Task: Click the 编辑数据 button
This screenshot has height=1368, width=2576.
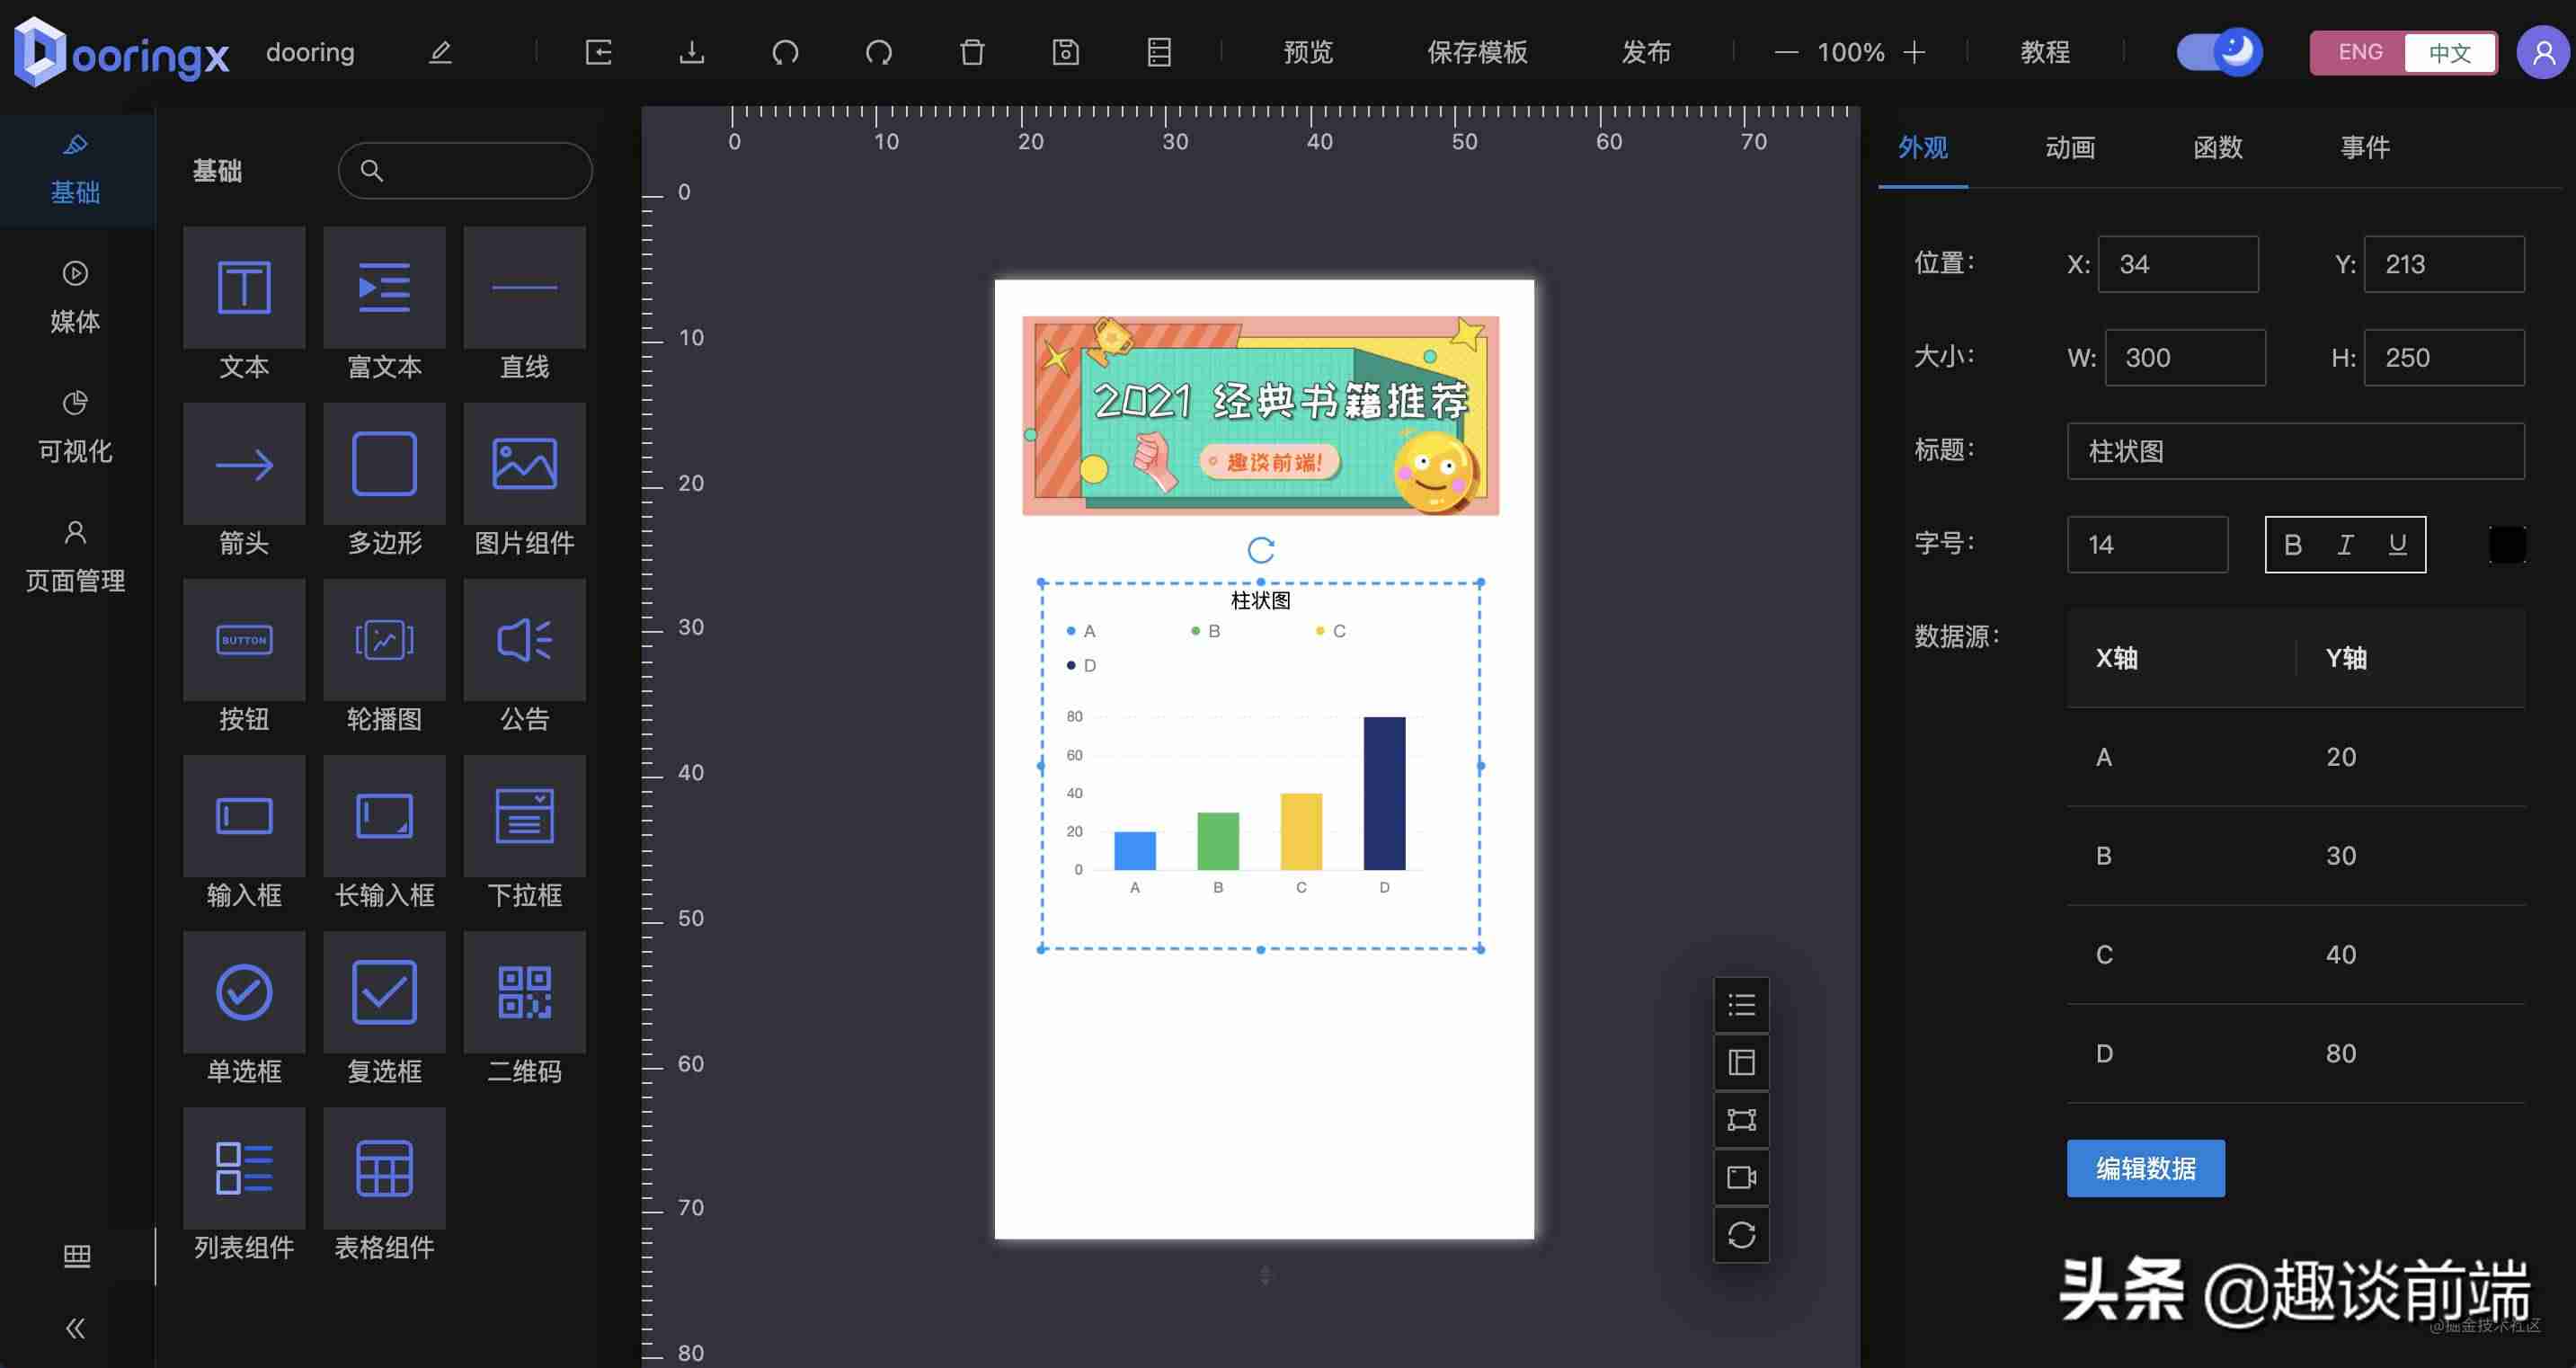Action: click(2146, 1168)
